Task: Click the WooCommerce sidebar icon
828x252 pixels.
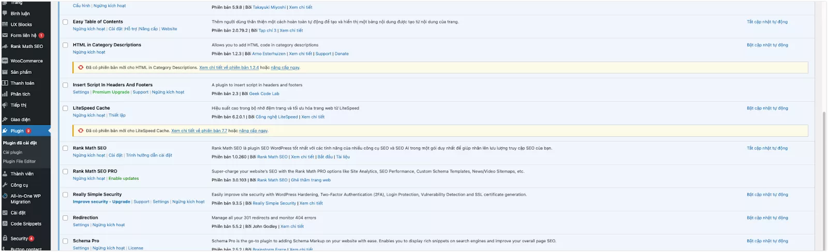Action: point(5,61)
